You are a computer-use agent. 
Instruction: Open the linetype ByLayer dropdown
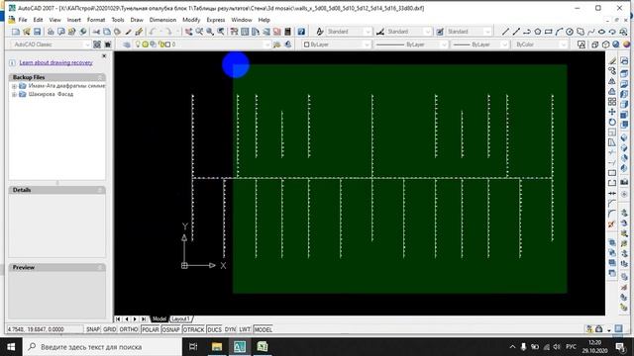444,44
